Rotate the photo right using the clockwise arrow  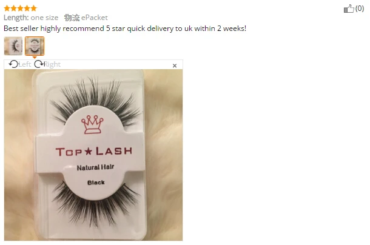(x=39, y=64)
